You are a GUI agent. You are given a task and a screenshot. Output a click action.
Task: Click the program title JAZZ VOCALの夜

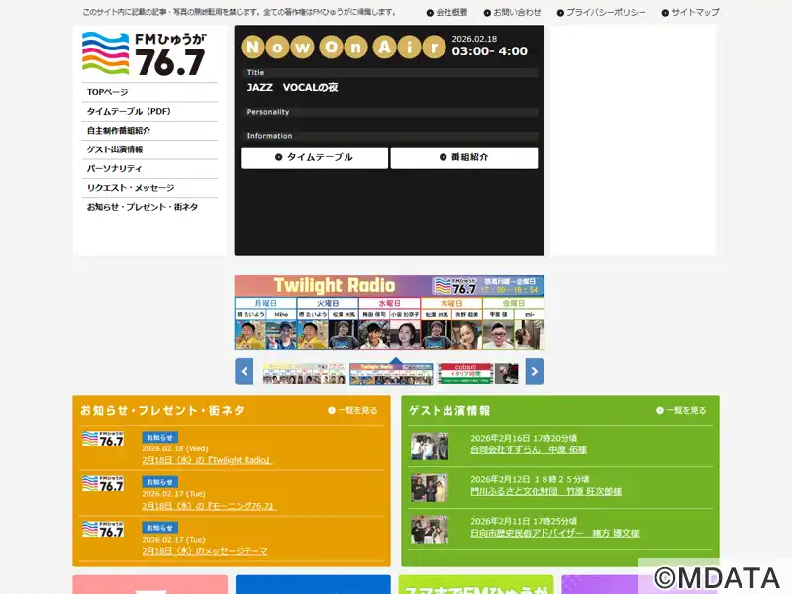[292, 88]
